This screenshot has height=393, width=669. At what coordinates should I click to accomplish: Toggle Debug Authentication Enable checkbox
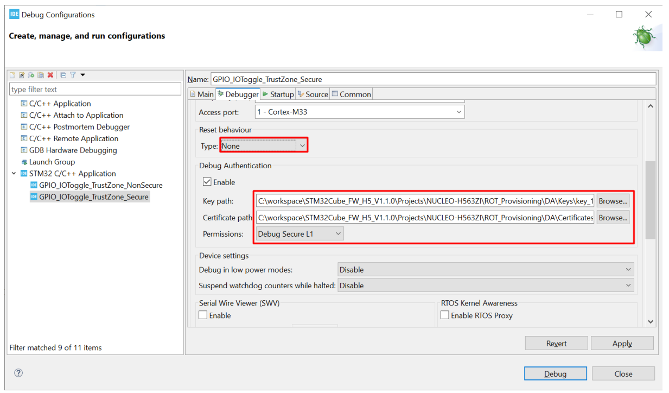[x=207, y=182]
